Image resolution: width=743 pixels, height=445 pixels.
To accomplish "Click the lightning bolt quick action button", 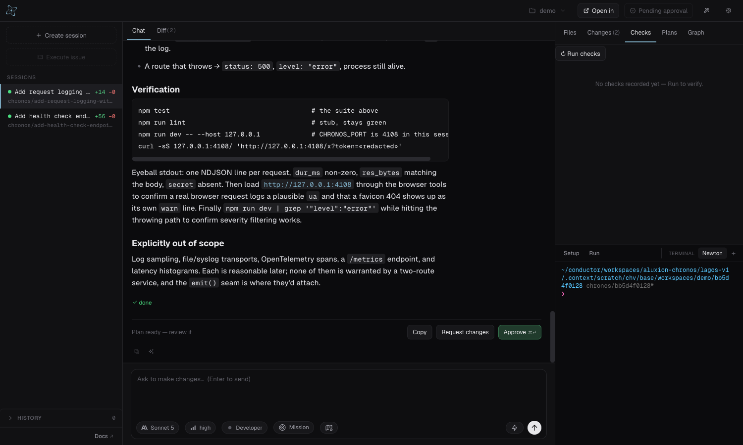I will click(x=515, y=428).
